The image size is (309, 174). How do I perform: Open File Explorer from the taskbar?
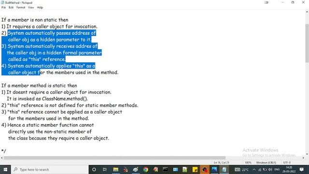point(116,170)
